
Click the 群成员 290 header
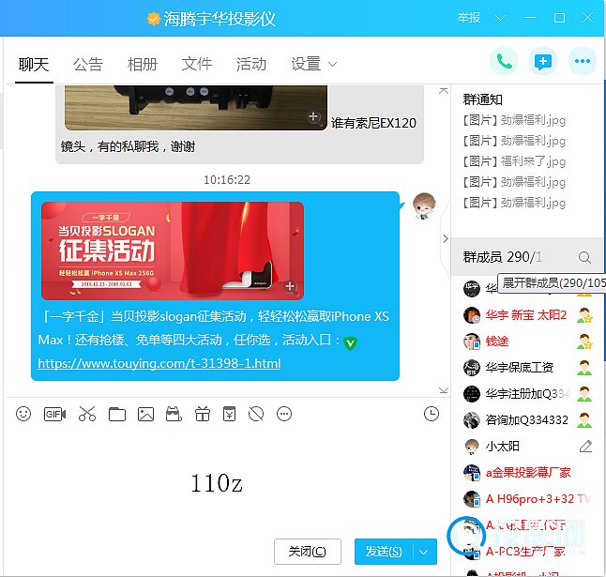pyautogui.click(x=503, y=257)
